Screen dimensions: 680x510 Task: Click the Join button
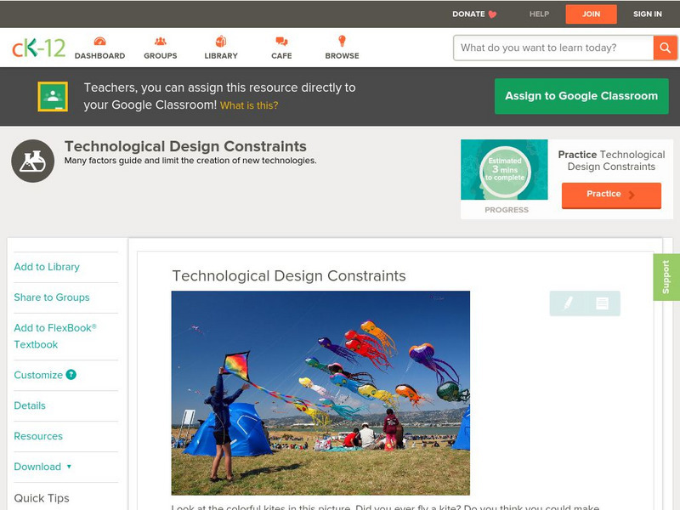point(591,14)
